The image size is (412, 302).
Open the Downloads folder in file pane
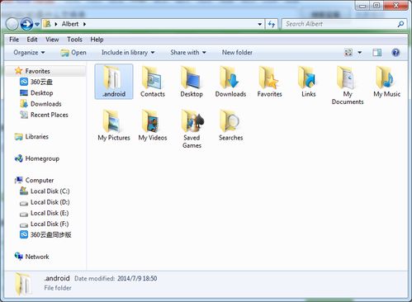point(230,82)
